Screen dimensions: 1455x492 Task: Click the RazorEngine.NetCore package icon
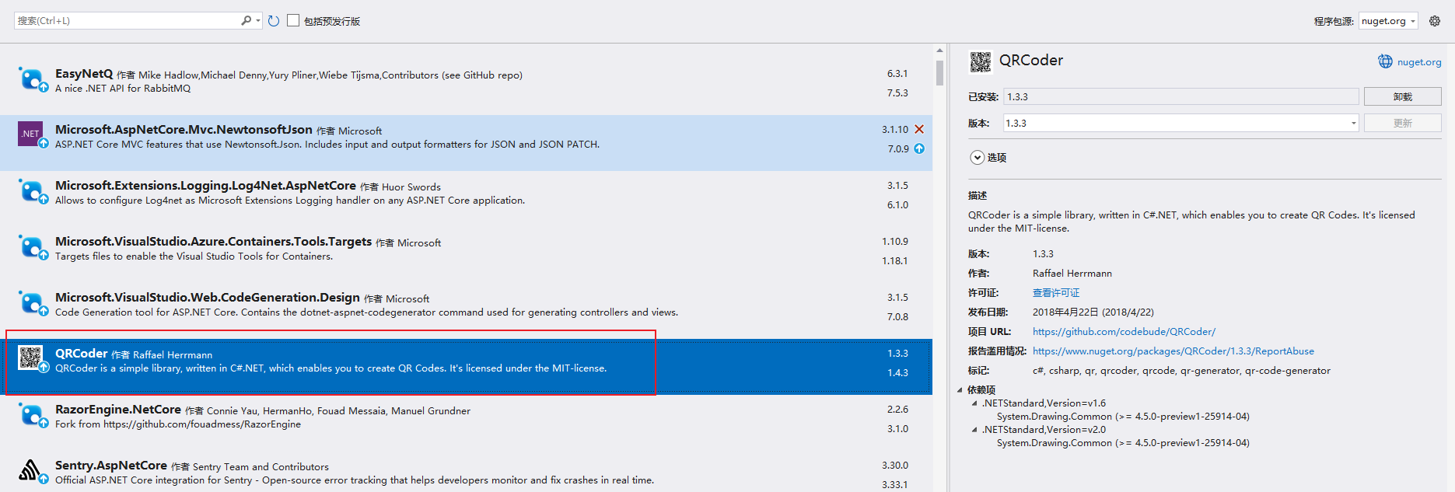(x=33, y=415)
